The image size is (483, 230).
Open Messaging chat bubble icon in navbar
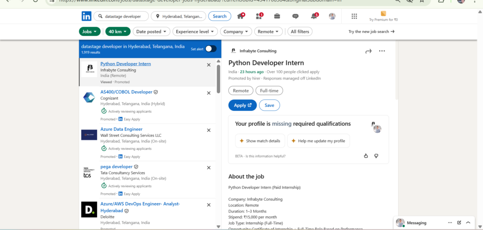pos(295,16)
